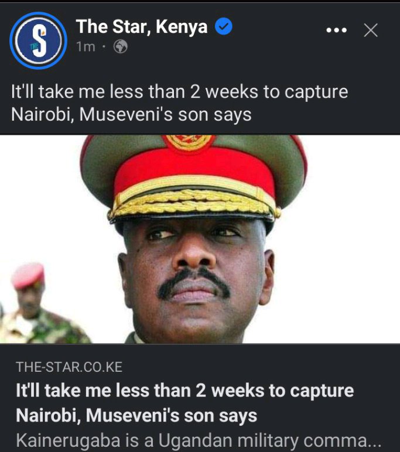
Task: Click the small "THE" text in logo
Action: click(x=35, y=46)
